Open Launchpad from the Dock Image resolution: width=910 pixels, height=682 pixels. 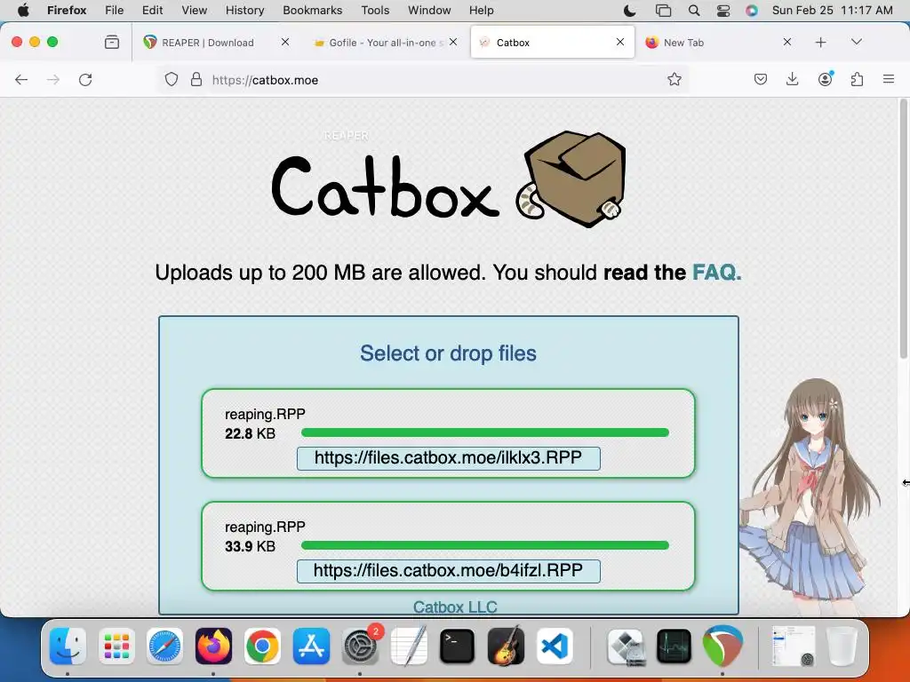116,646
